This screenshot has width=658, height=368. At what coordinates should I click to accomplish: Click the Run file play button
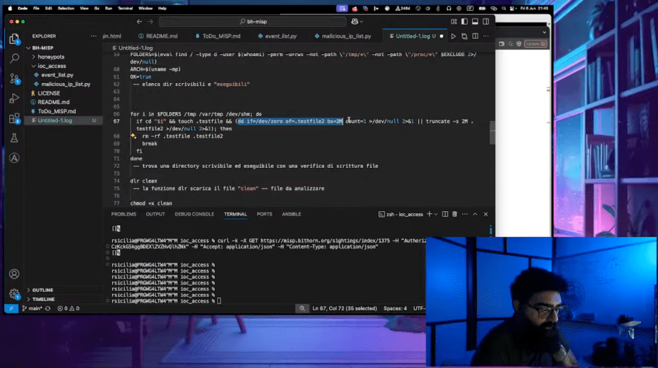coord(453,36)
